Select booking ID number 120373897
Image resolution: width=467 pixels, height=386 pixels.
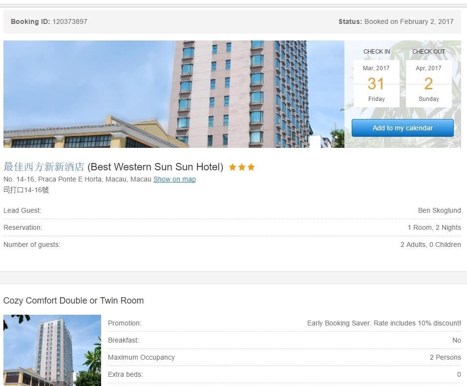click(70, 21)
